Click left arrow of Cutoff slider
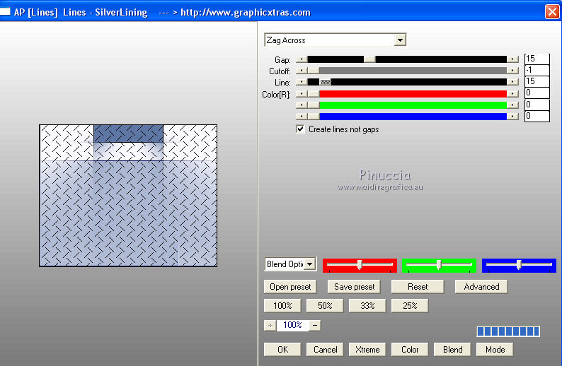 (302, 71)
